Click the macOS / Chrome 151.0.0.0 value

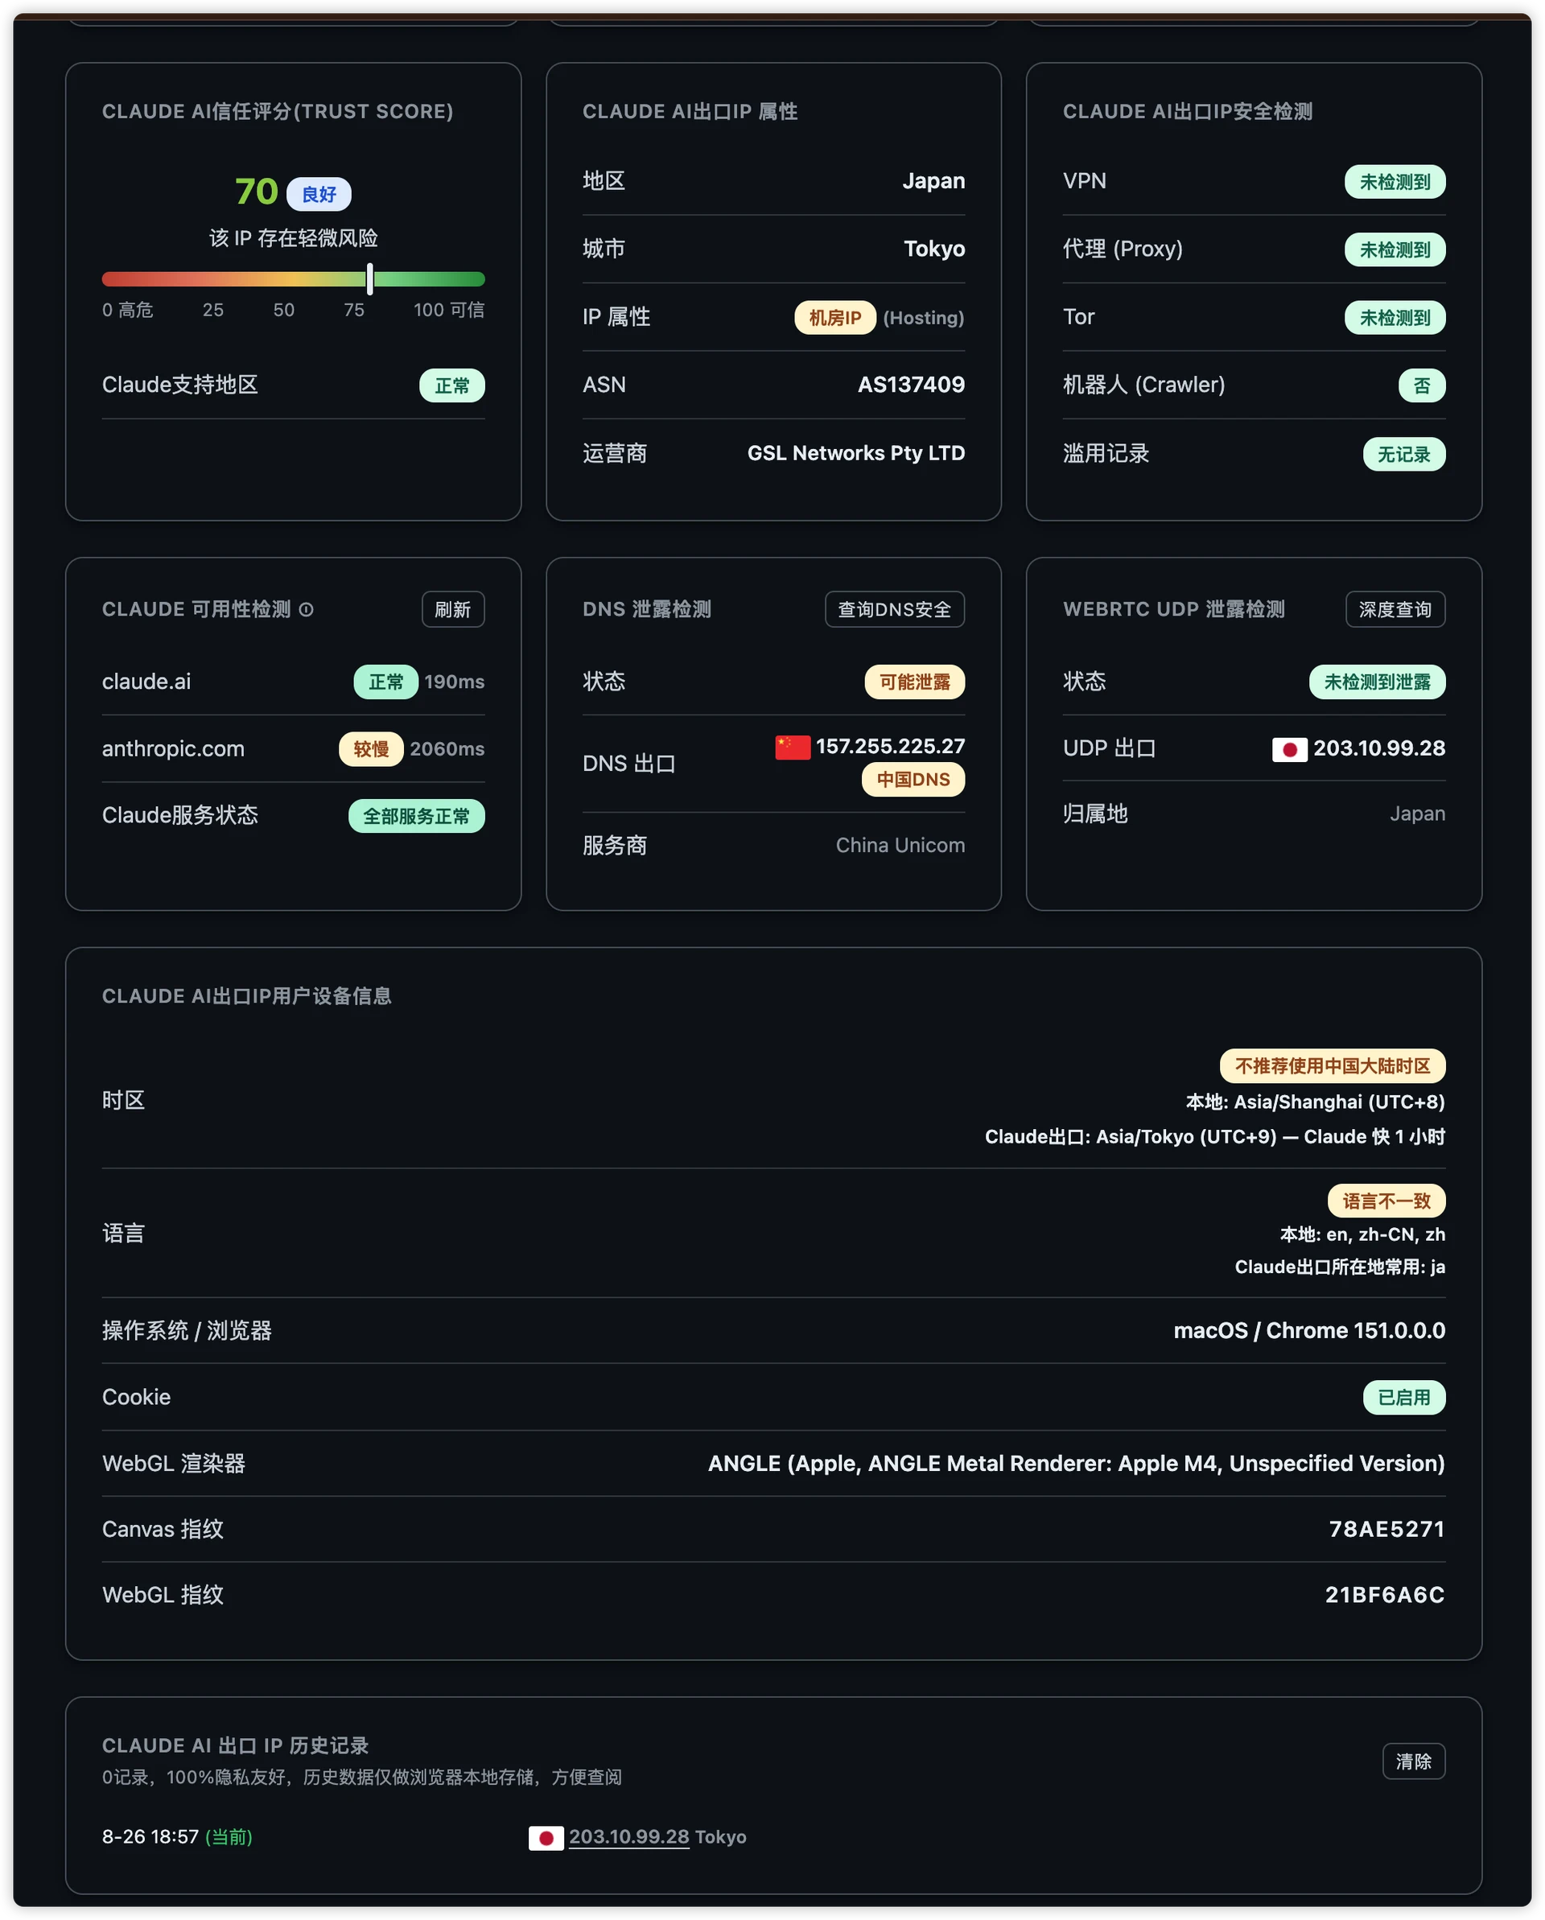[x=1309, y=1330]
